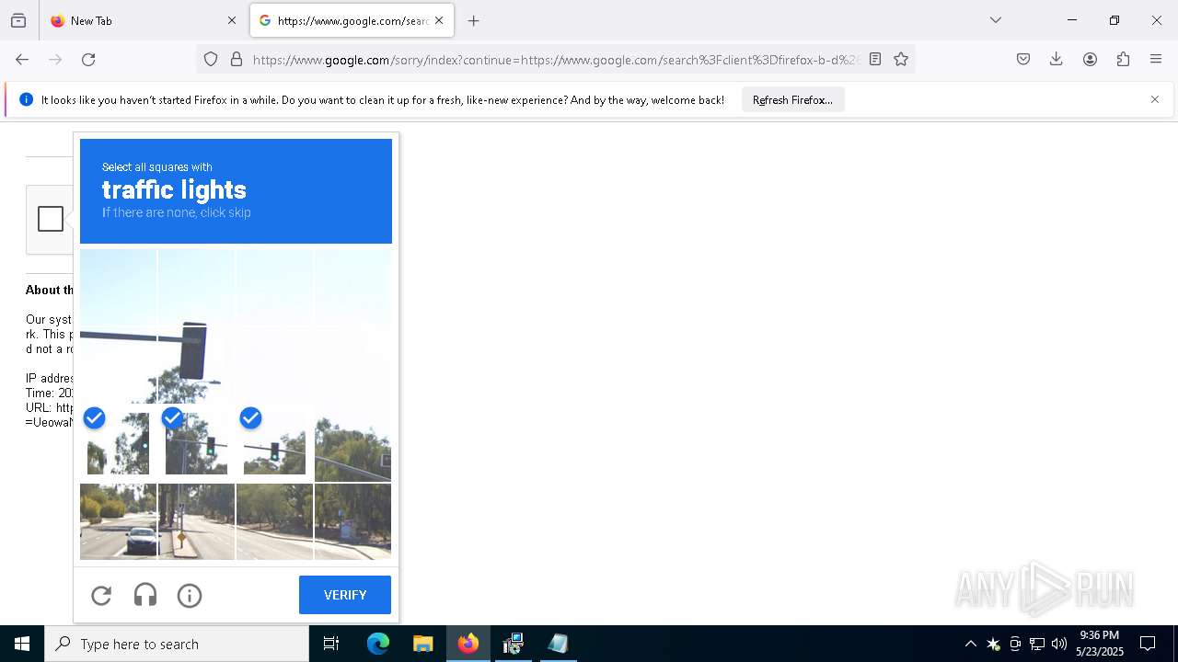The width and height of the screenshot is (1178, 662).
Task: Deselect the second checked tile with green light
Action: 196,443
